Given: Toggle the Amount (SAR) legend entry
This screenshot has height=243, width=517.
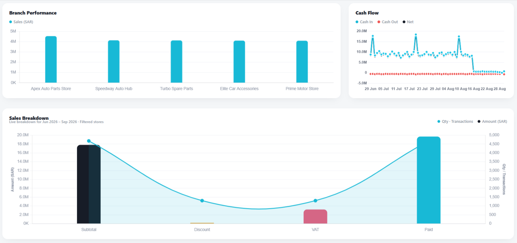Looking at the screenshot, I should tap(492, 121).
